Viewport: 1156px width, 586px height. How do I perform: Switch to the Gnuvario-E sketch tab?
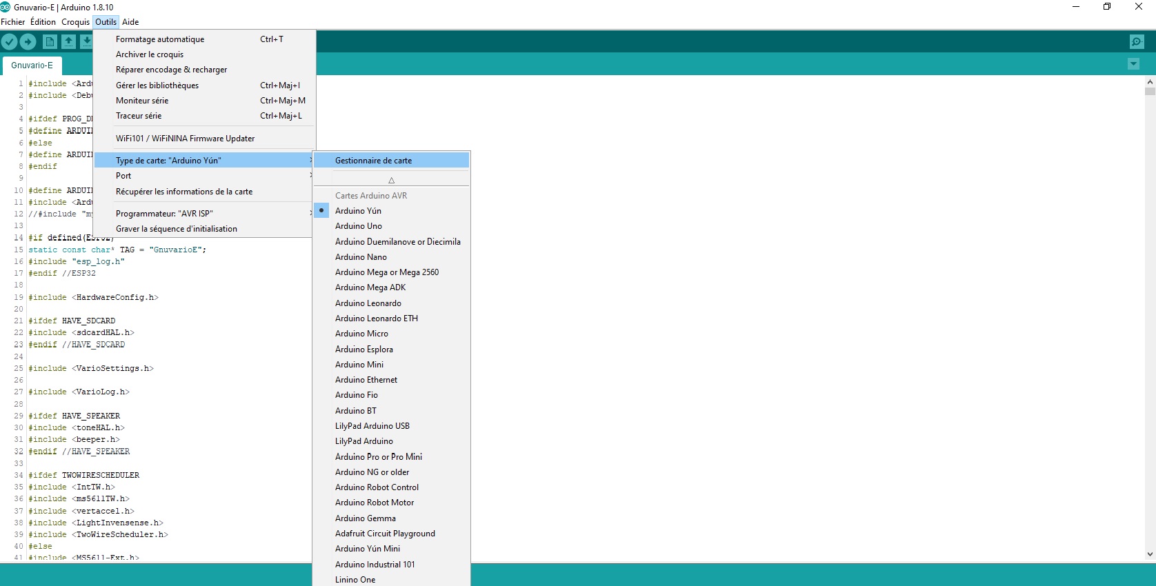pyautogui.click(x=32, y=65)
